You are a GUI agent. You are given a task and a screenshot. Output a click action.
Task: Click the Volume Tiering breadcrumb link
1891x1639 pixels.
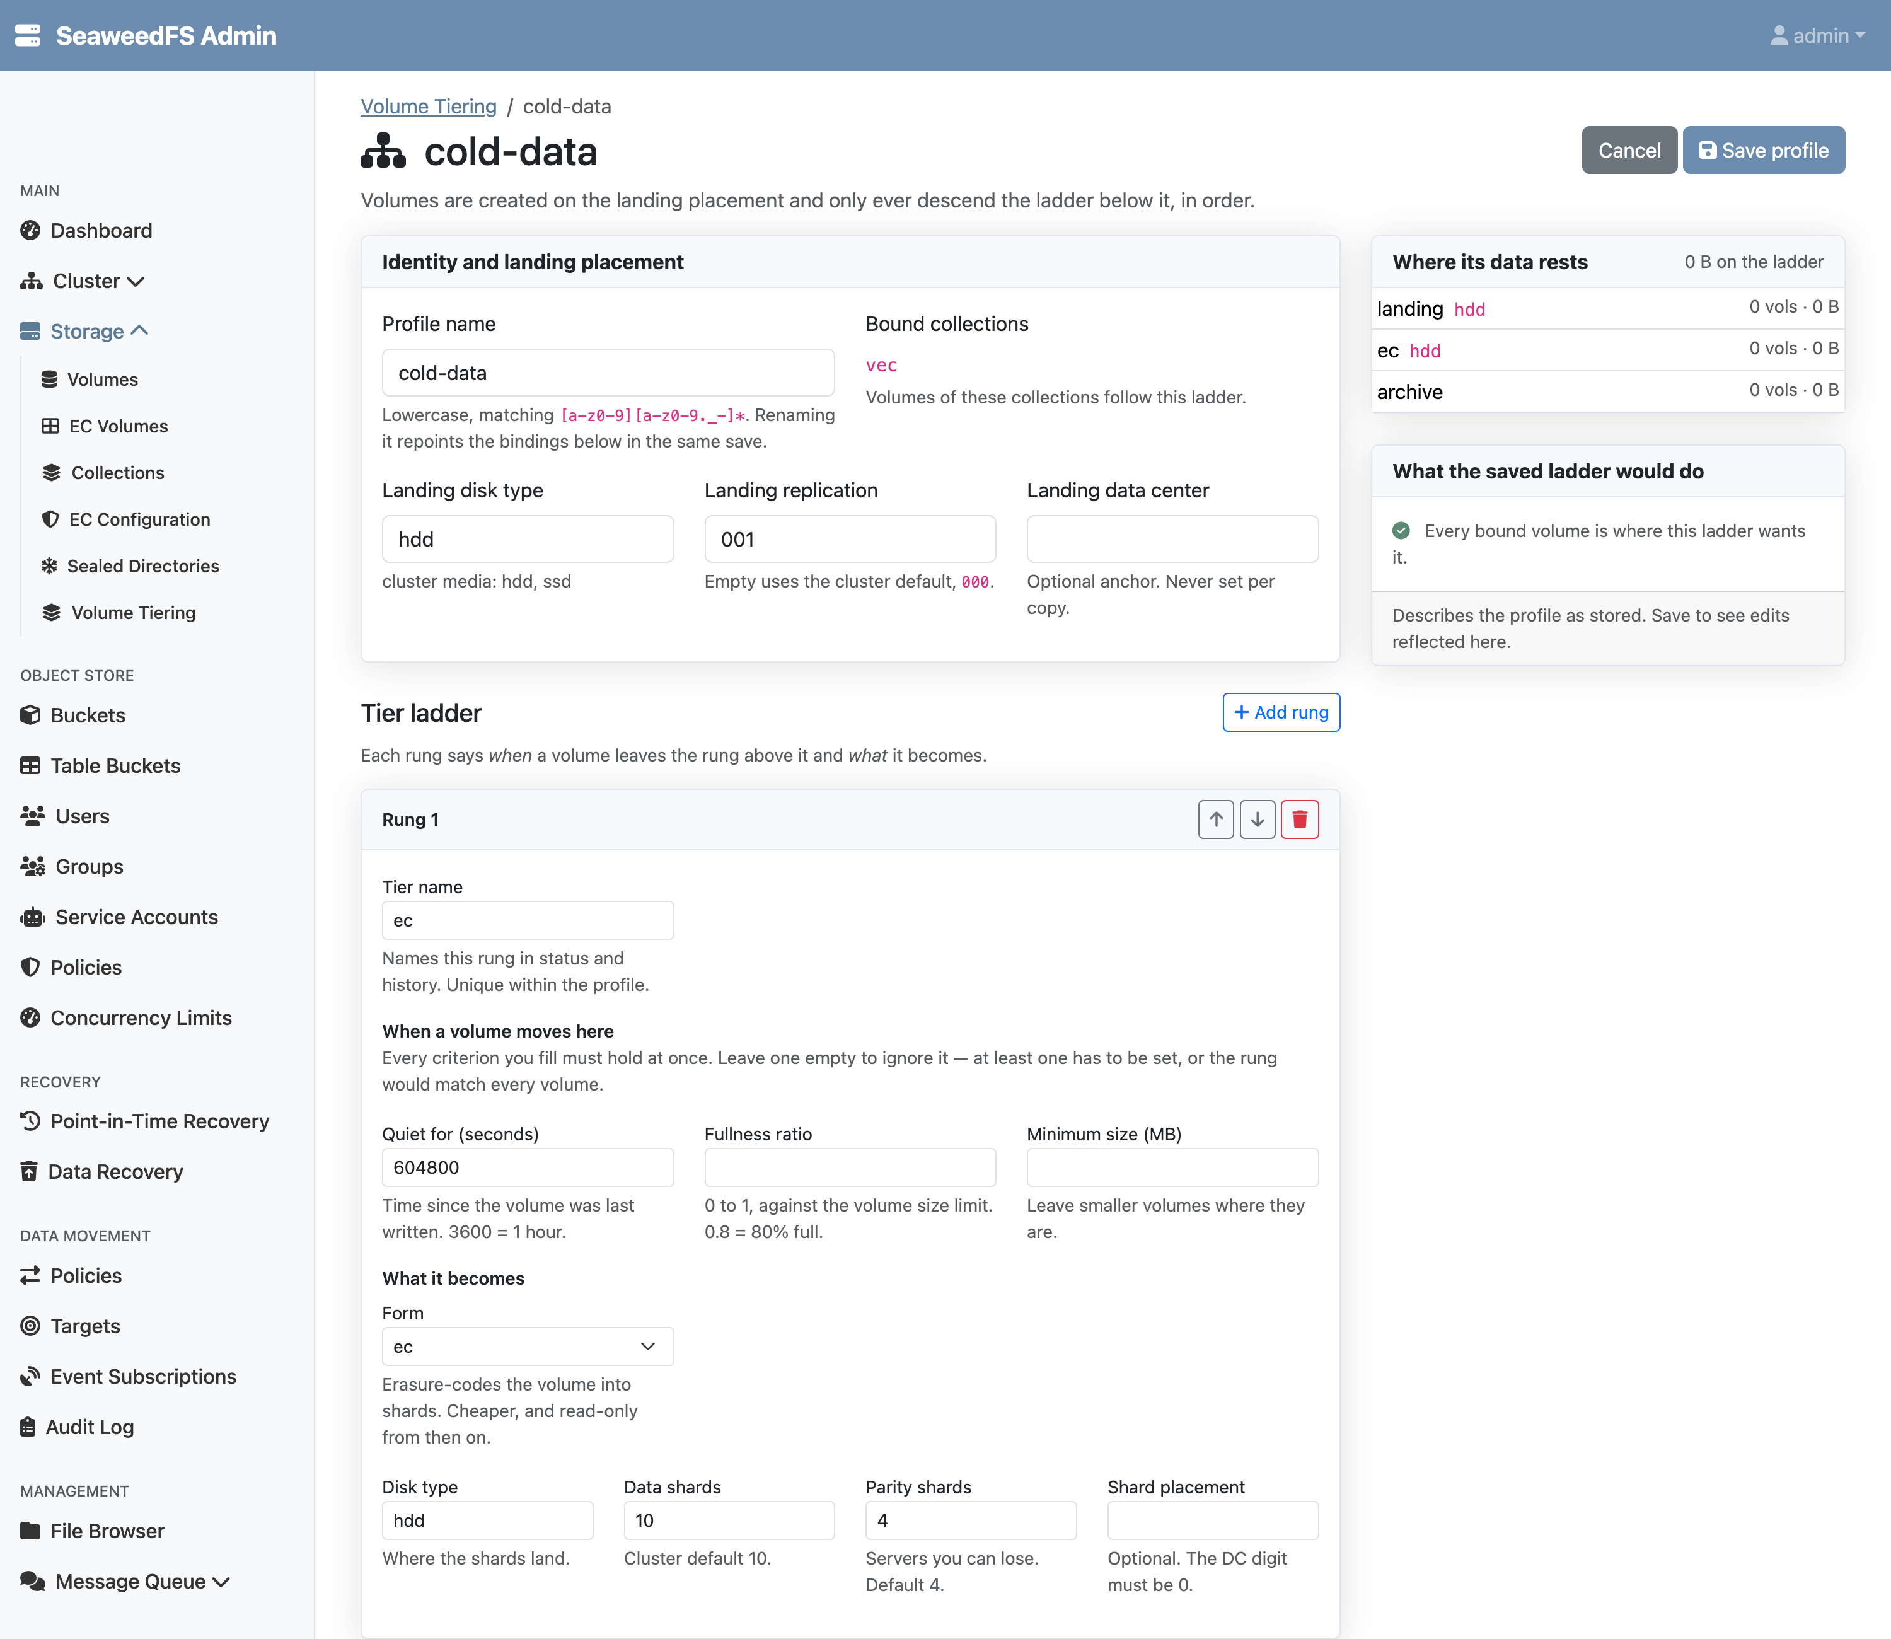(428, 106)
